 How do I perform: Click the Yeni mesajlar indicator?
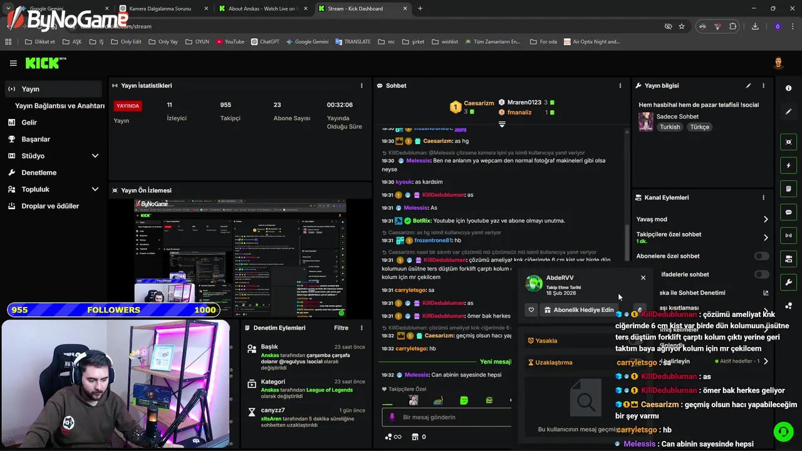(496, 361)
